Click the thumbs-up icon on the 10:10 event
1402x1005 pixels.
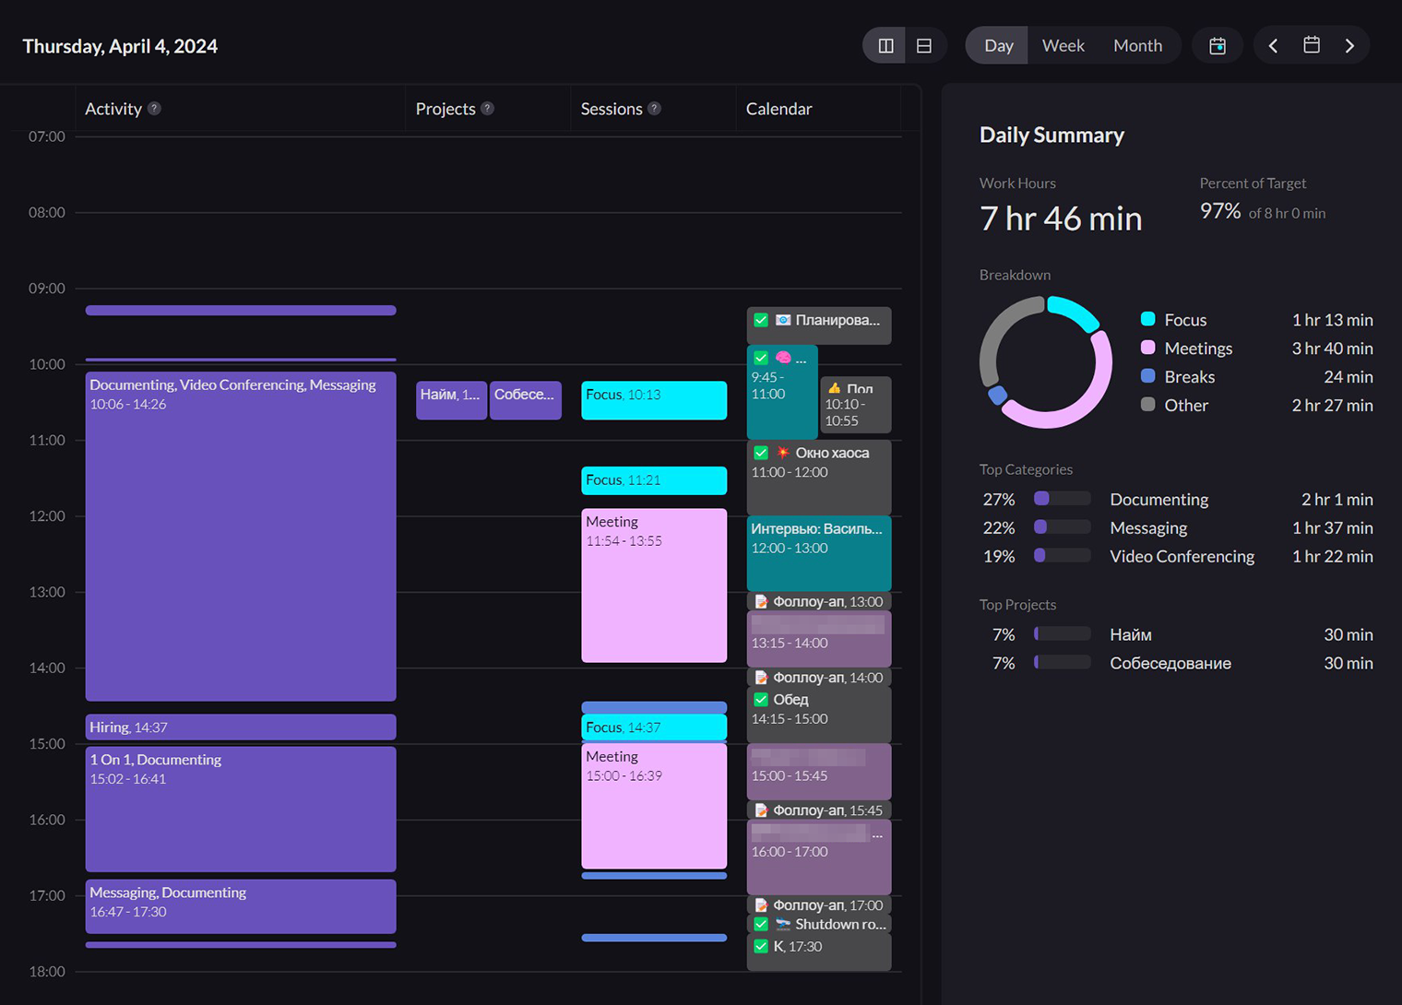[834, 388]
